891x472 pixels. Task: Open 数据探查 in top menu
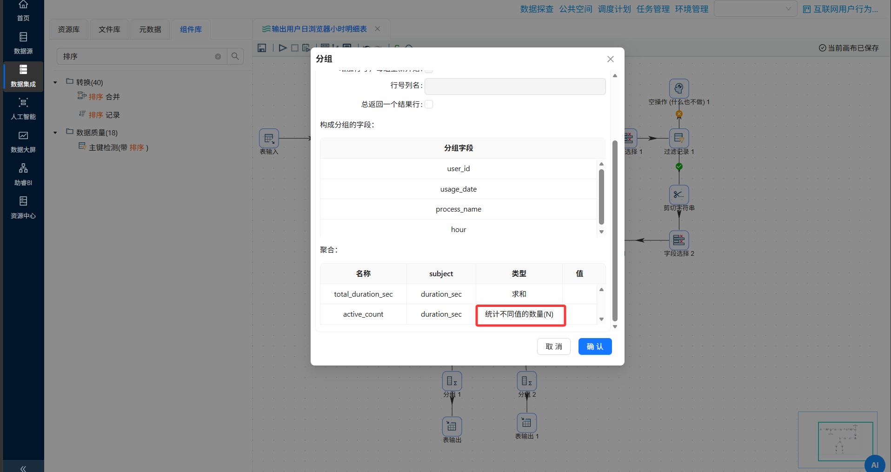(537, 9)
